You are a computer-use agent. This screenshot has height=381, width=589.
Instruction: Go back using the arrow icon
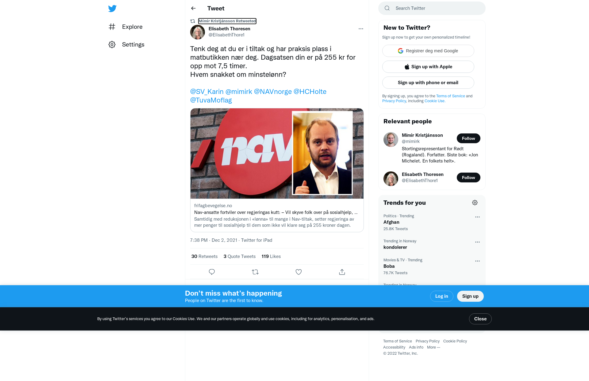[193, 8]
